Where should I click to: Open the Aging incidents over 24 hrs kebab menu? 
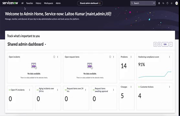pos(58,90)
